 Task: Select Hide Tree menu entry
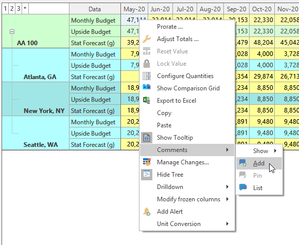(x=187, y=175)
